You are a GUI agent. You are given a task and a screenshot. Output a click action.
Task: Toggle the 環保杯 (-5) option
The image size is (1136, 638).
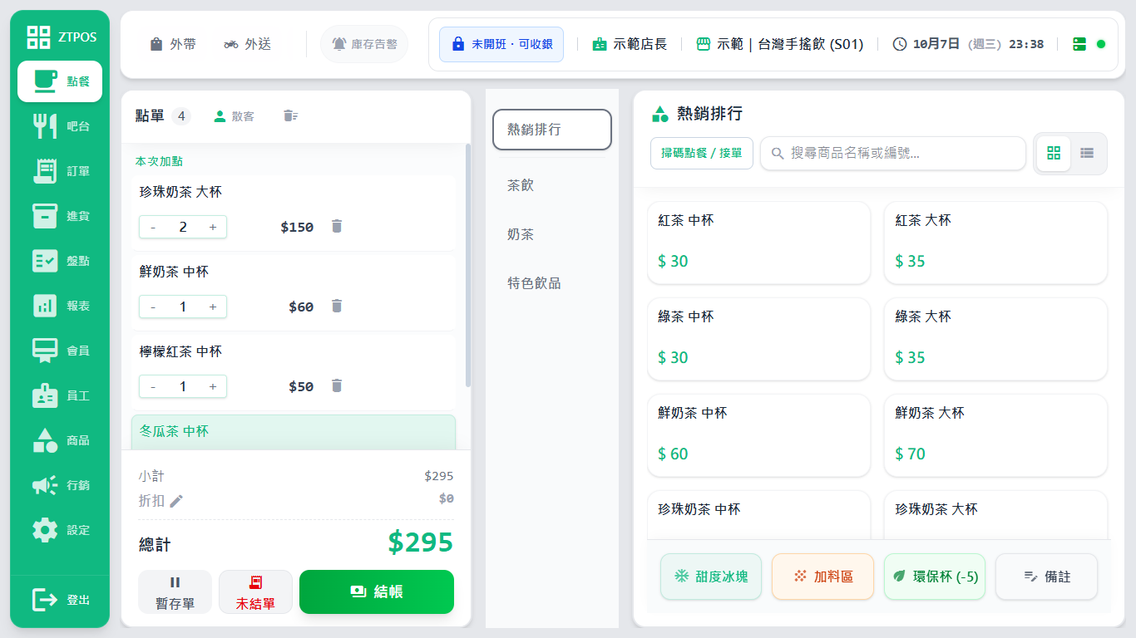coord(935,577)
